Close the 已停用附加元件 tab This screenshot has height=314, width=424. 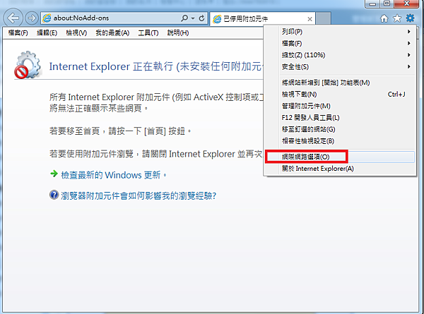click(x=310, y=19)
